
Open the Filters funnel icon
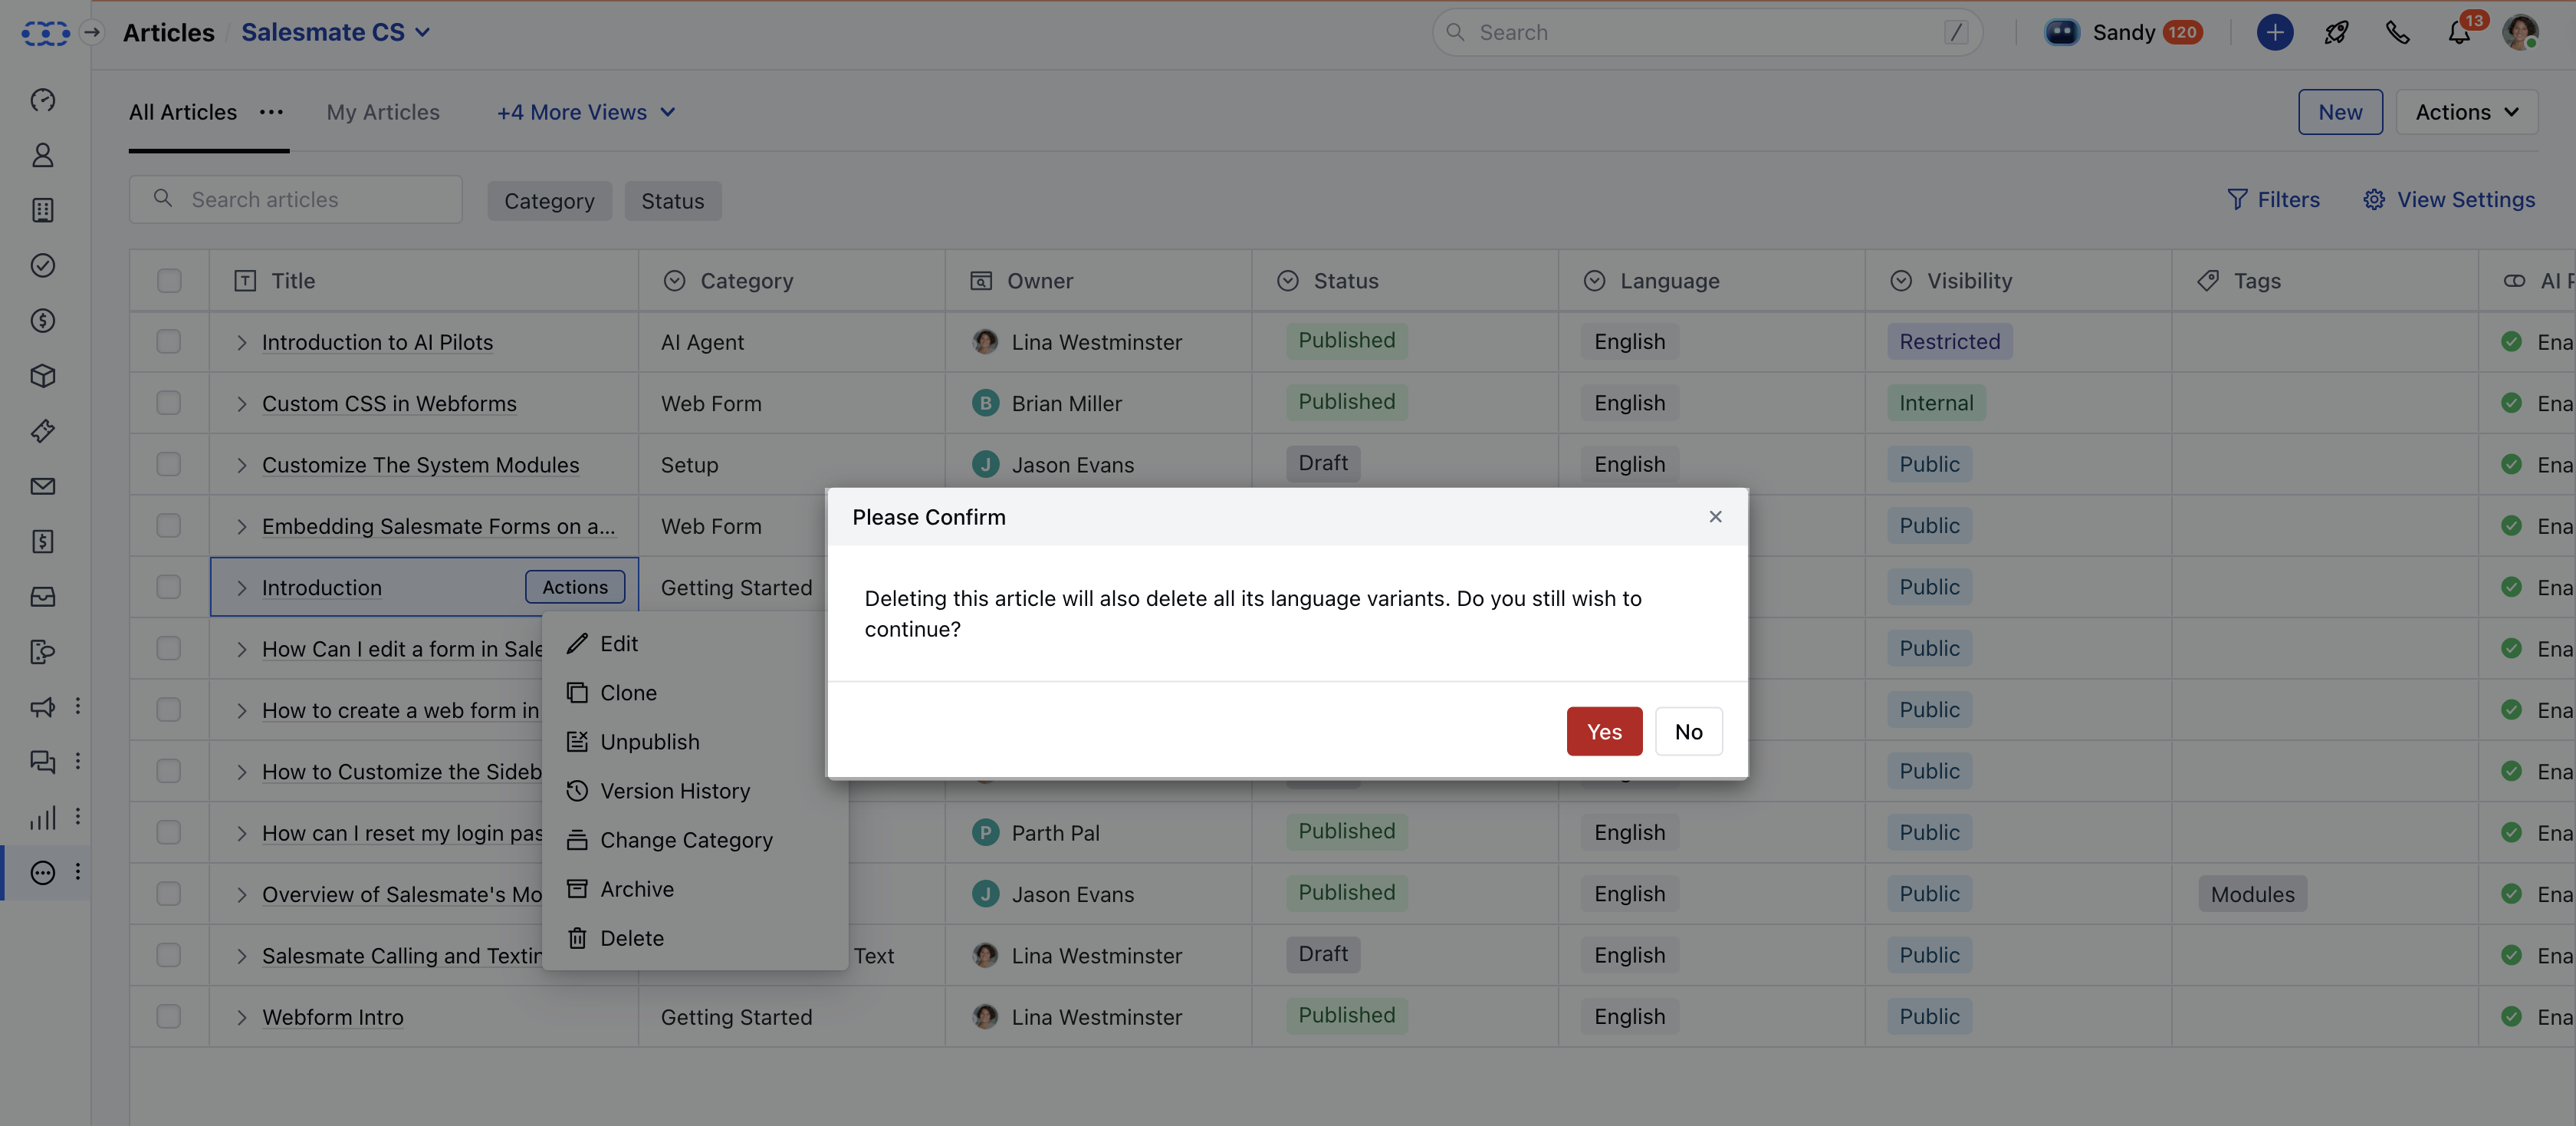2237,199
